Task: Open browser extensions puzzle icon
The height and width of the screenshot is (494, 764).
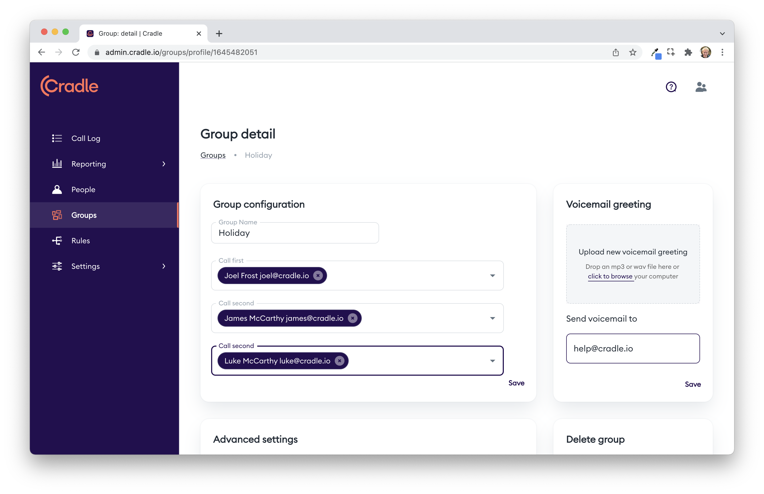Action: pyautogui.click(x=688, y=52)
